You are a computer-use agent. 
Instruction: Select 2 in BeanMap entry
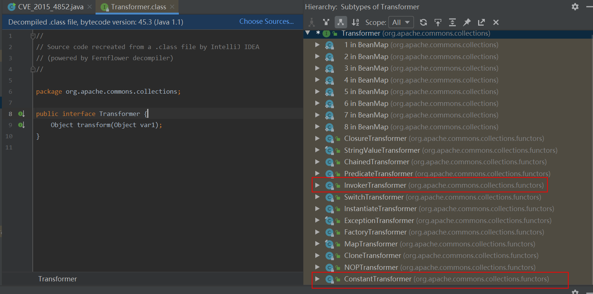click(x=421, y=56)
